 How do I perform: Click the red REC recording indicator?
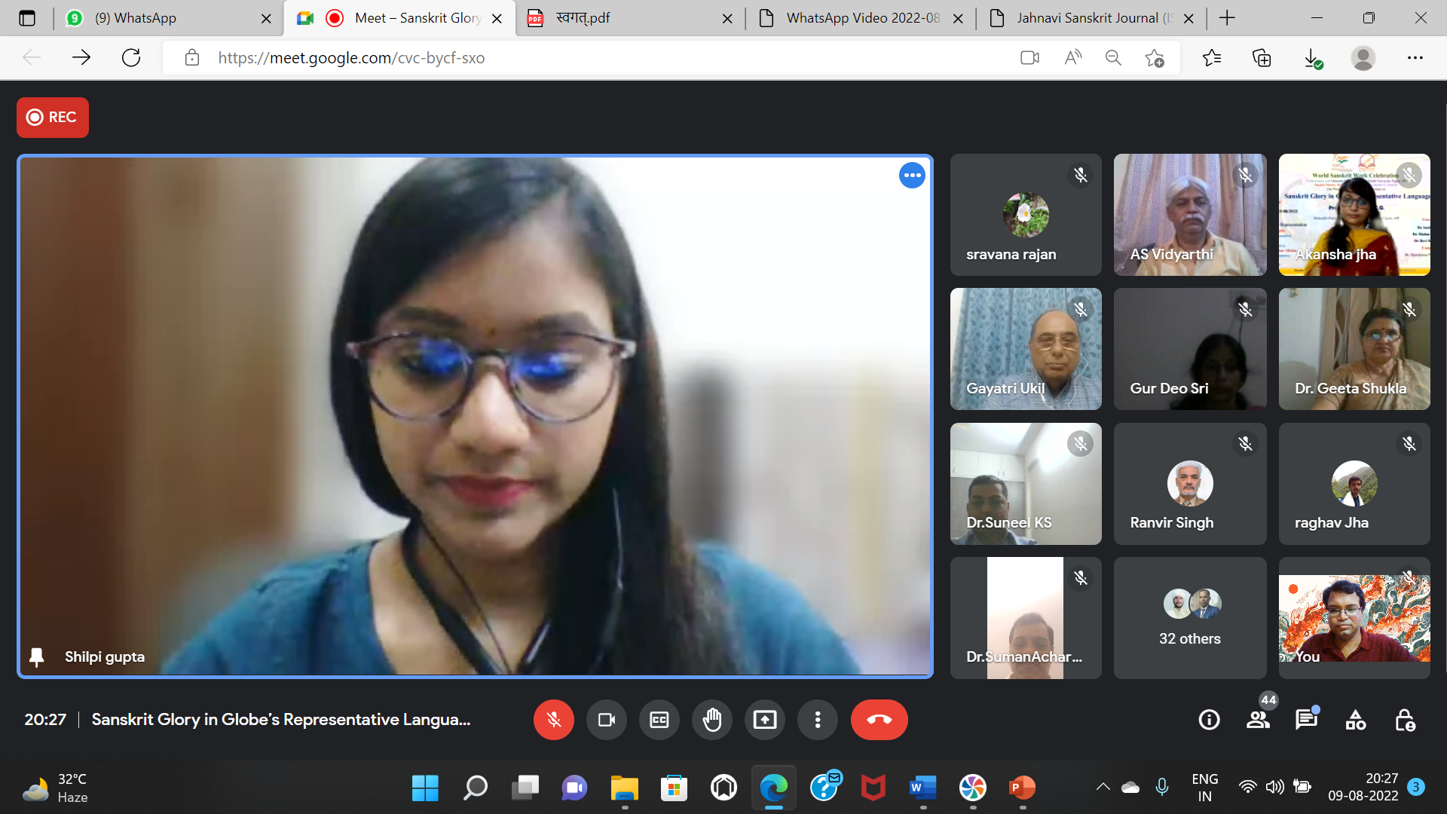[x=53, y=118]
